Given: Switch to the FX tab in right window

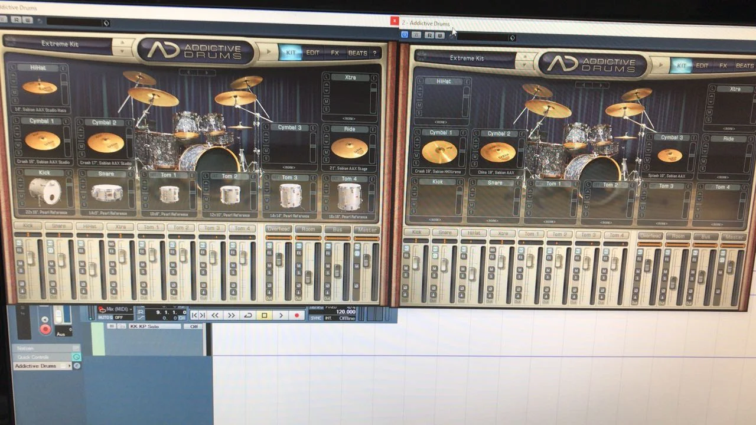Looking at the screenshot, I should pyautogui.click(x=723, y=66).
